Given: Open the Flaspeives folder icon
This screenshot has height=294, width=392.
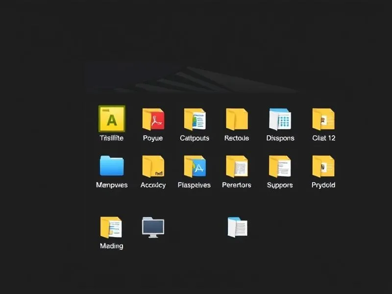Looking at the screenshot, I should point(195,166).
